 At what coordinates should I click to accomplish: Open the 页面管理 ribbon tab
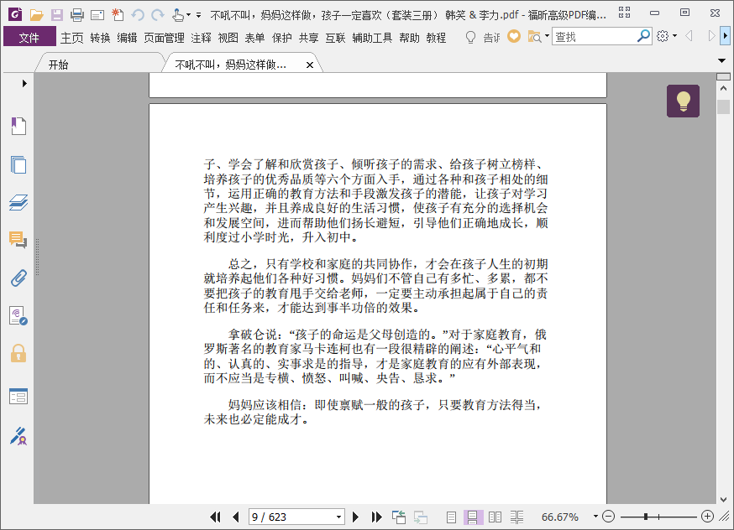164,38
